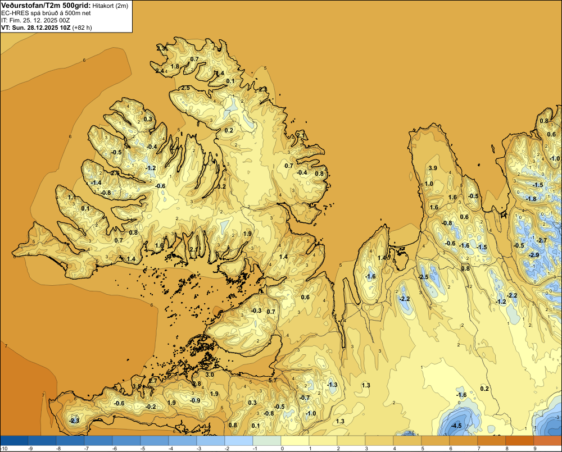Screen dimensions: 562x452
Task: Click the initial time 'IT: Fim. 25. 12. 2025 00Z'
Action: [35, 20]
